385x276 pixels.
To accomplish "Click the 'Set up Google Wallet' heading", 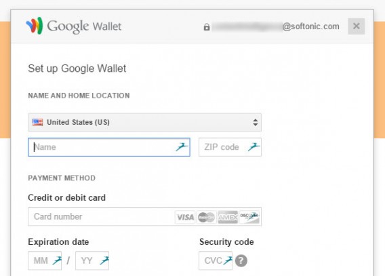I will (x=77, y=68).
